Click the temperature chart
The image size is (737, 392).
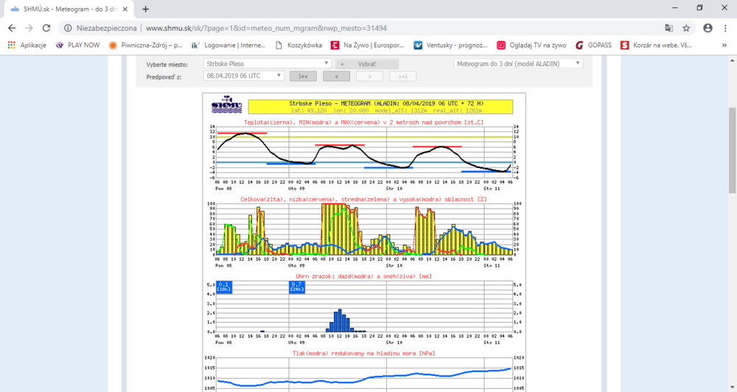click(364, 153)
